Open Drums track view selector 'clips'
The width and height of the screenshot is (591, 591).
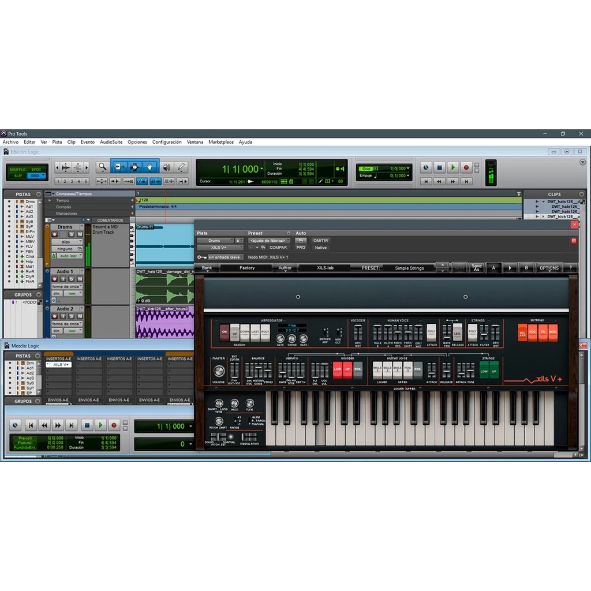click(67, 242)
